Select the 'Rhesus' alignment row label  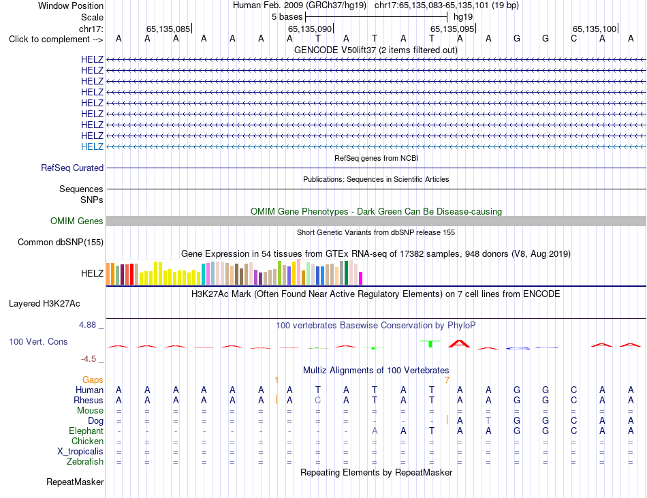[89, 401]
